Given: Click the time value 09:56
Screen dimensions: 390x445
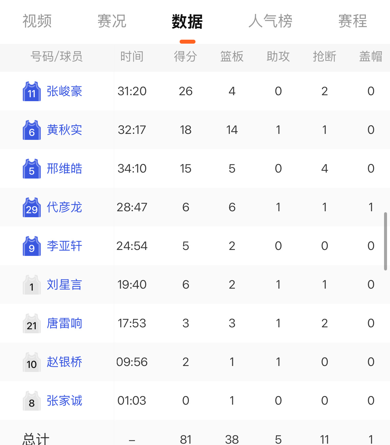Looking at the screenshot, I should 132,362.
